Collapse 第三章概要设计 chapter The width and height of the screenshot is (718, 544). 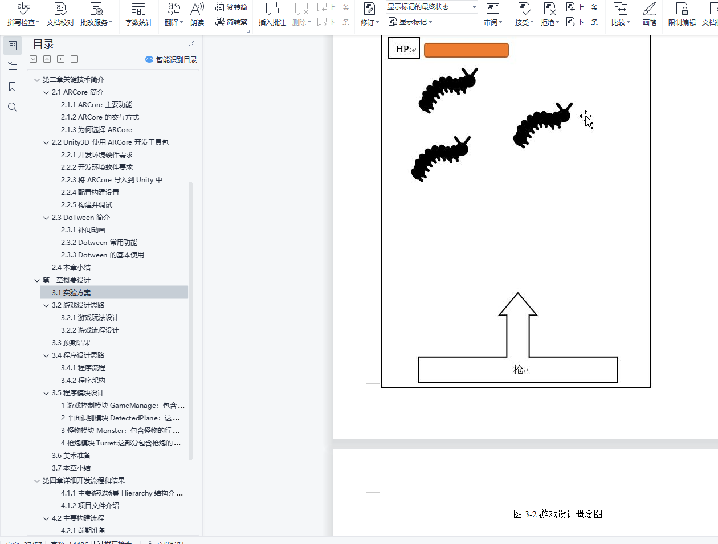(x=37, y=280)
